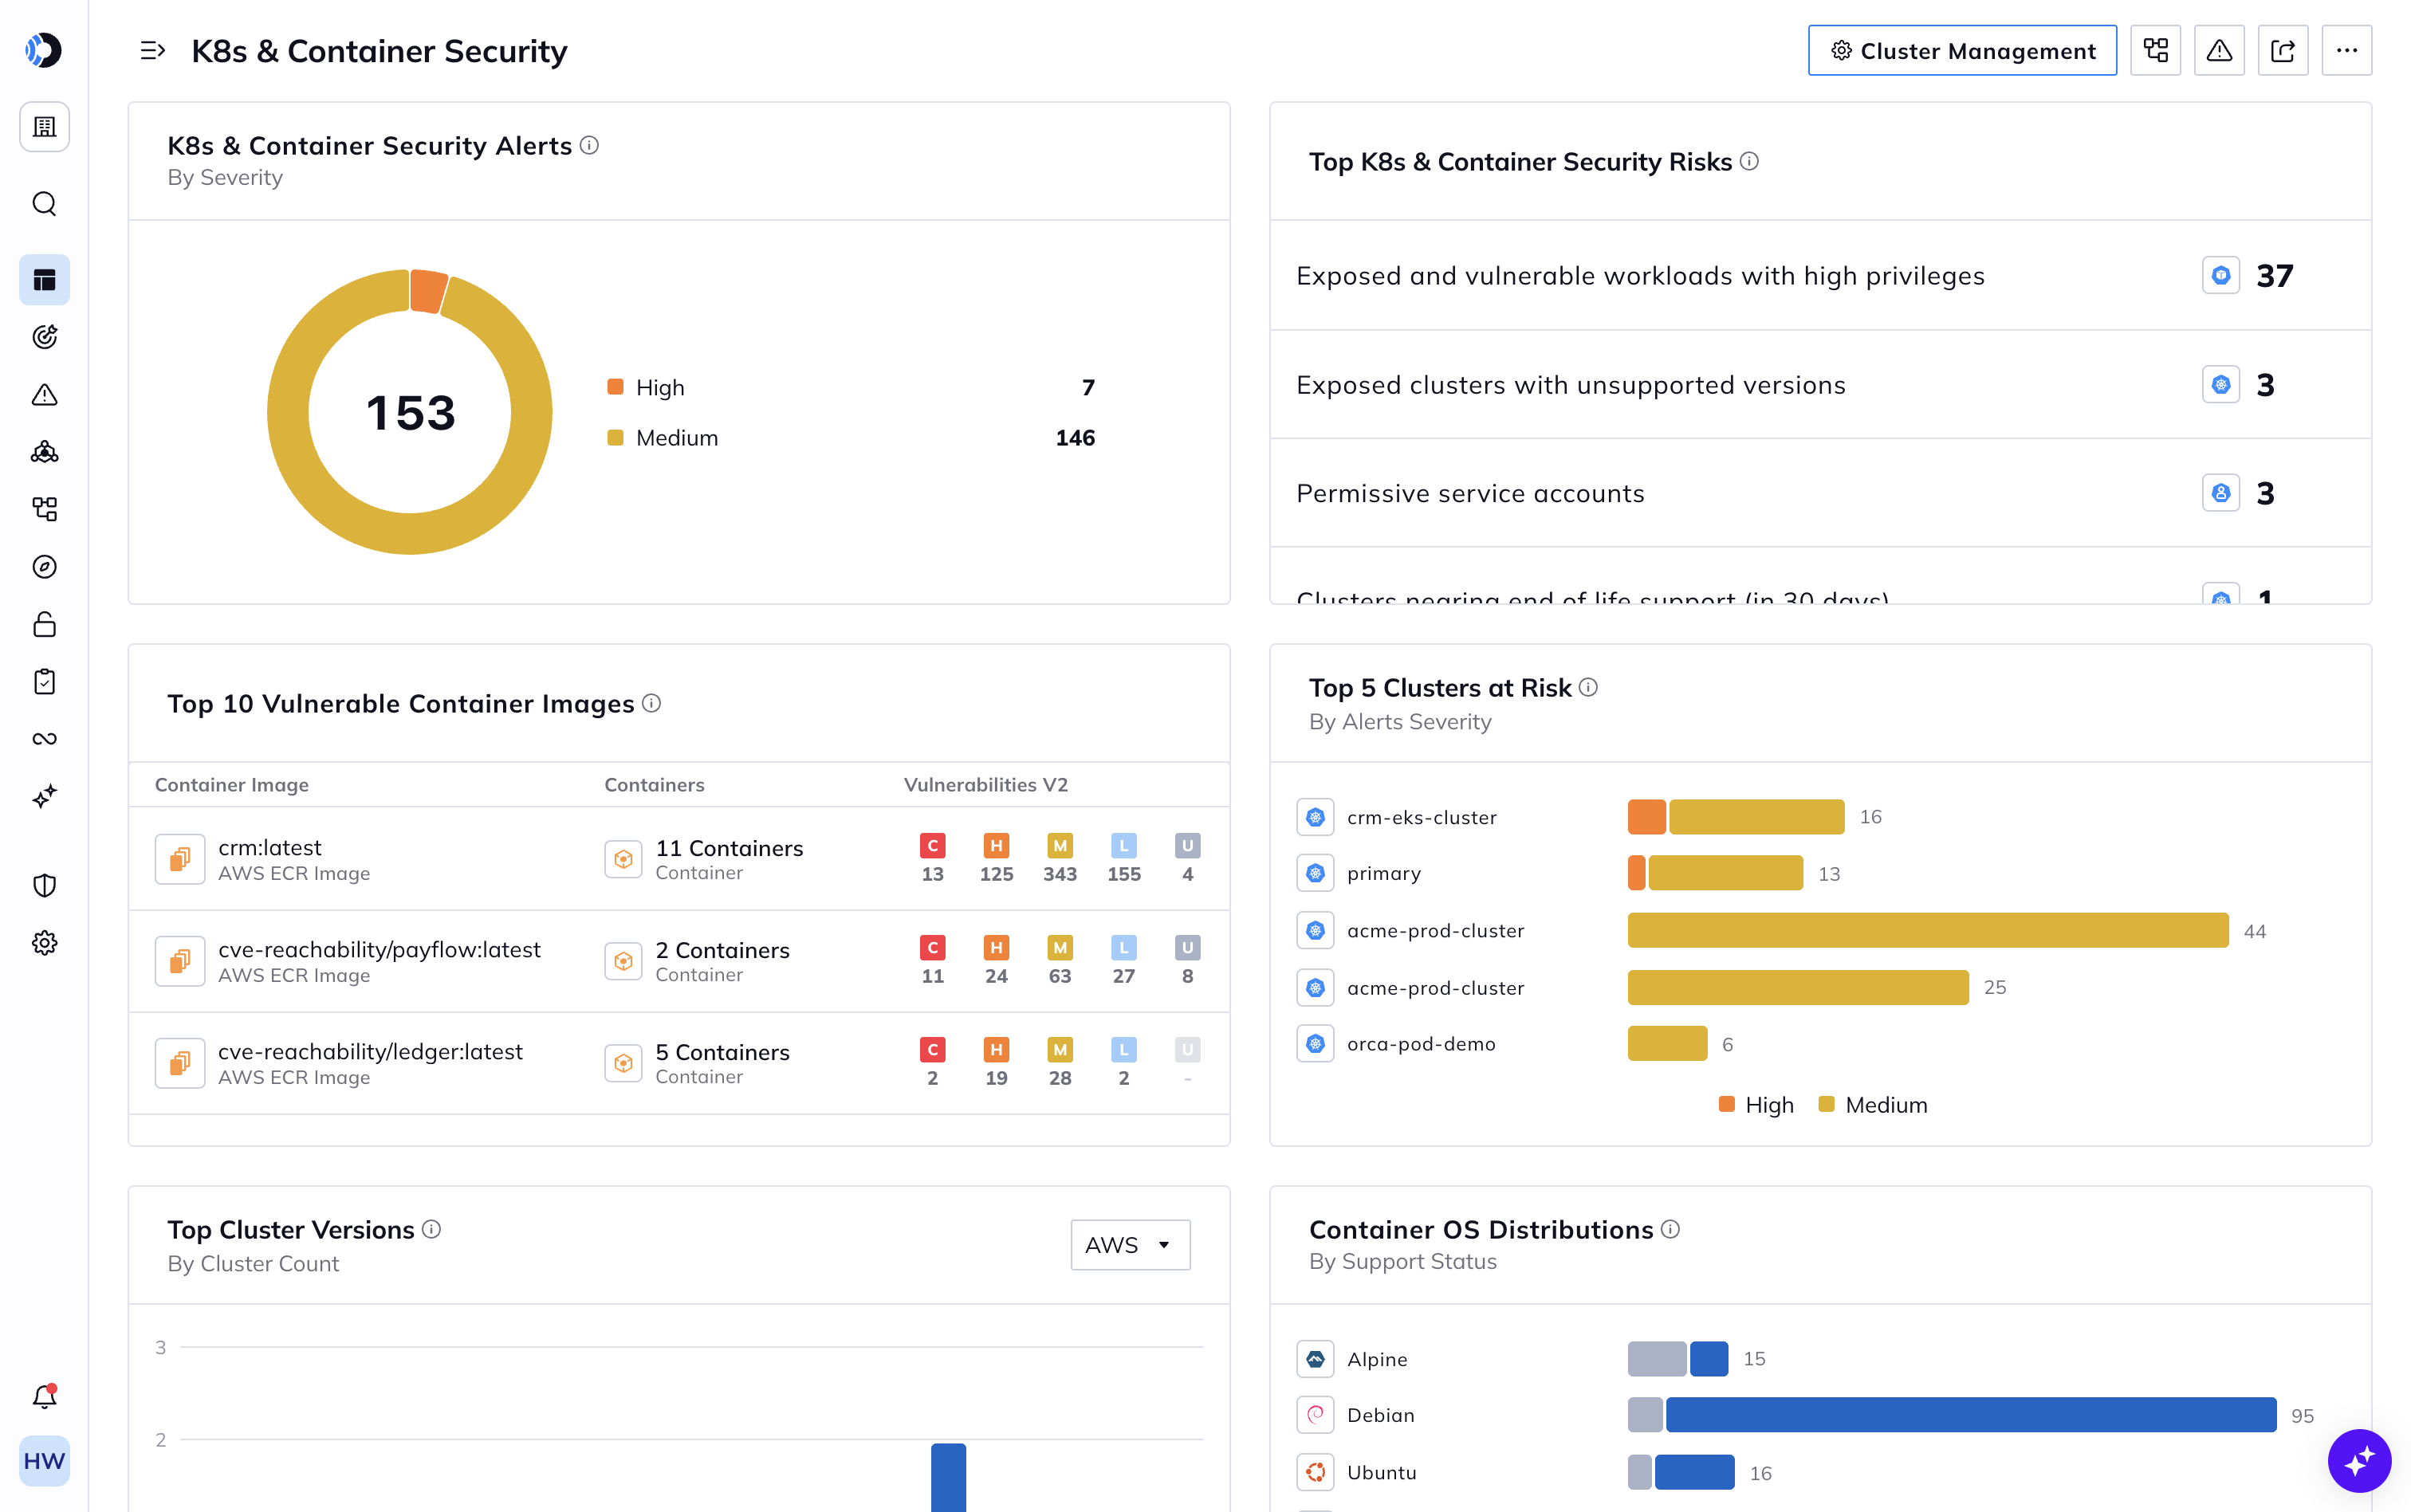Select the dashboard layout icon in the sidebar
Viewport: 2411px width, 1512px height.
[44, 280]
